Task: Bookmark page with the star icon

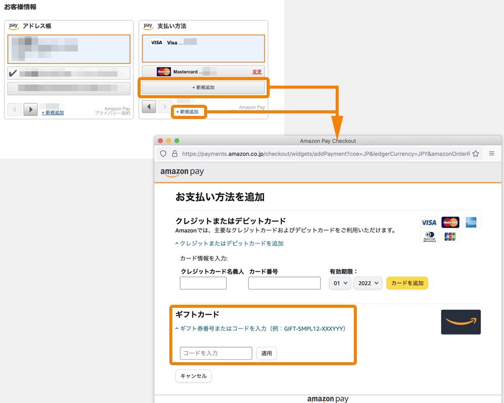Action: [x=476, y=154]
